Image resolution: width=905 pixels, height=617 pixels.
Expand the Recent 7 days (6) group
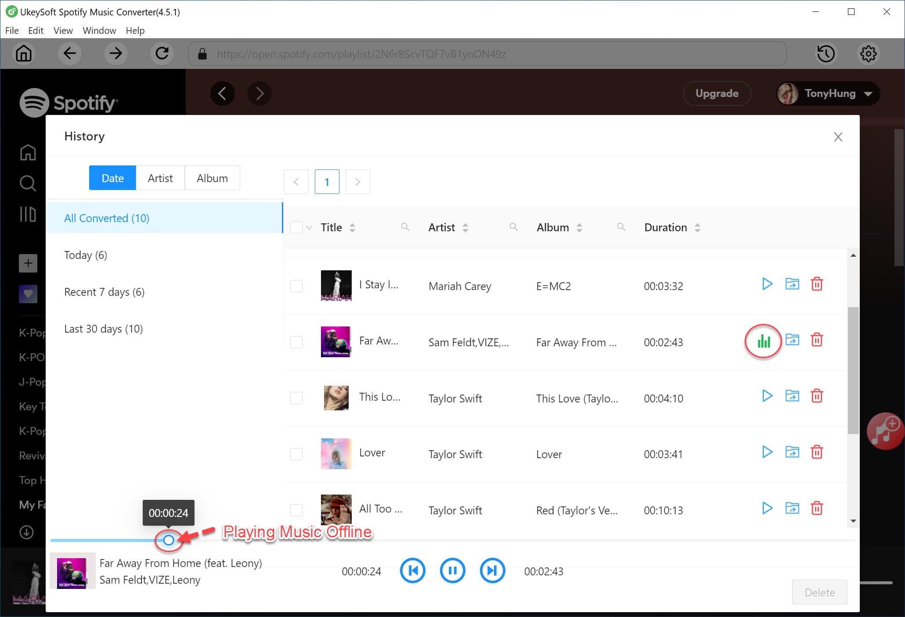104,292
